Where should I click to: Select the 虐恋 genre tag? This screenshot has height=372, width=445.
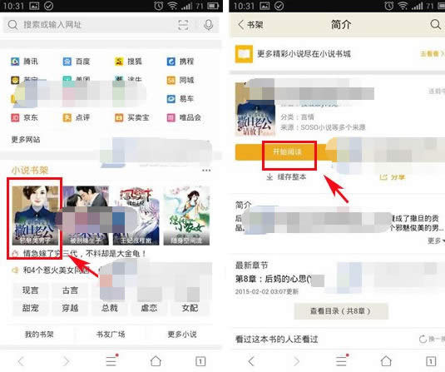(x=149, y=308)
